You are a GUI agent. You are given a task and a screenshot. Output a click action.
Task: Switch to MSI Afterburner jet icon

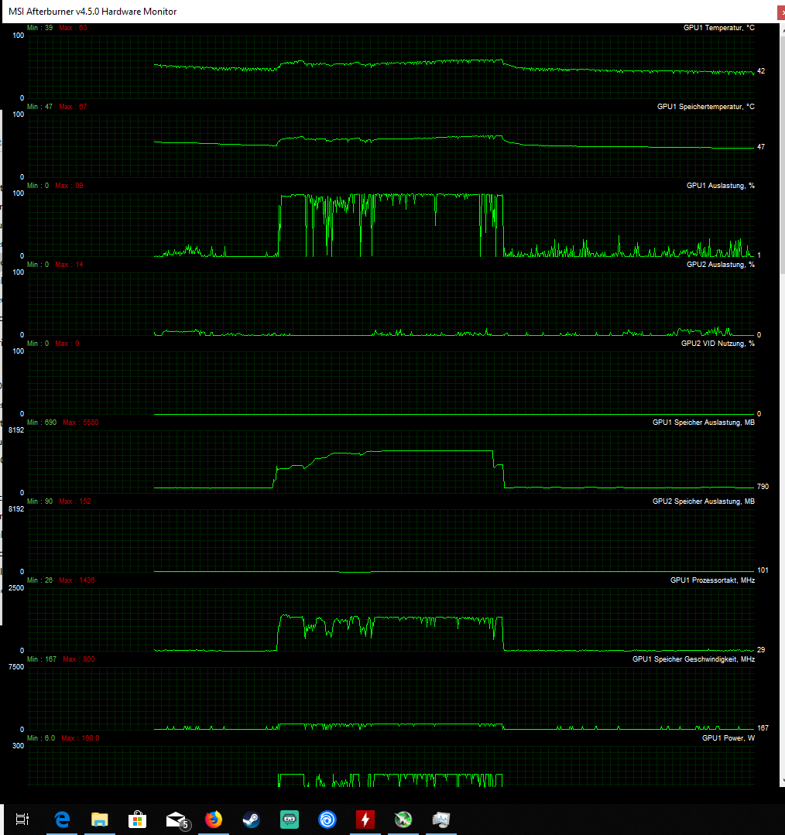(403, 819)
